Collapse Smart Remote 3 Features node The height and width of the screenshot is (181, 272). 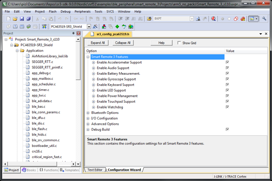click(88, 57)
